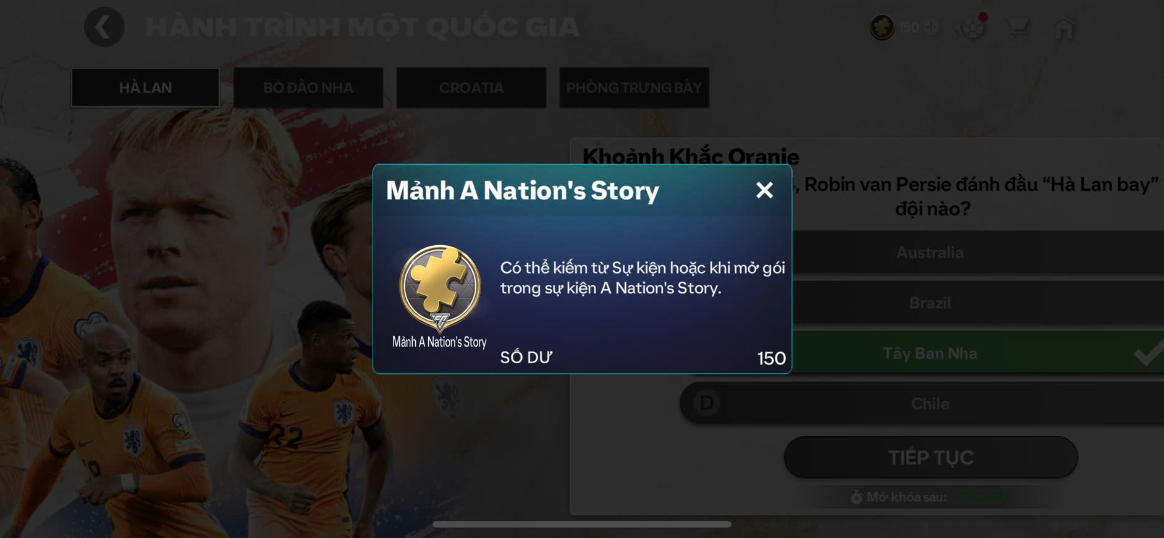Open the PHÒNG TRƯNG BÀY tab
The image size is (1164, 538).
tap(635, 88)
